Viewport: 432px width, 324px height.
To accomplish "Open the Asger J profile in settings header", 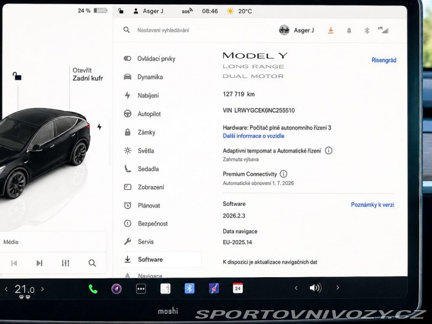I will coord(296,30).
